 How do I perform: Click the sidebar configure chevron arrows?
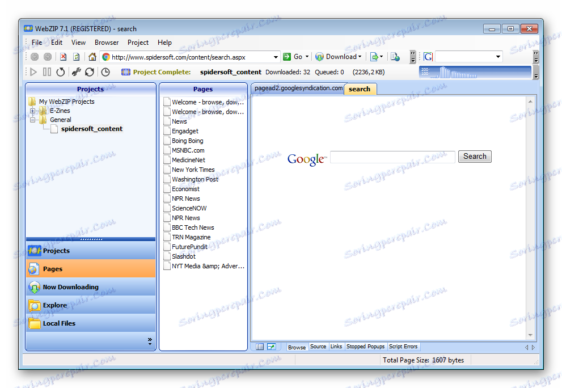click(x=150, y=341)
